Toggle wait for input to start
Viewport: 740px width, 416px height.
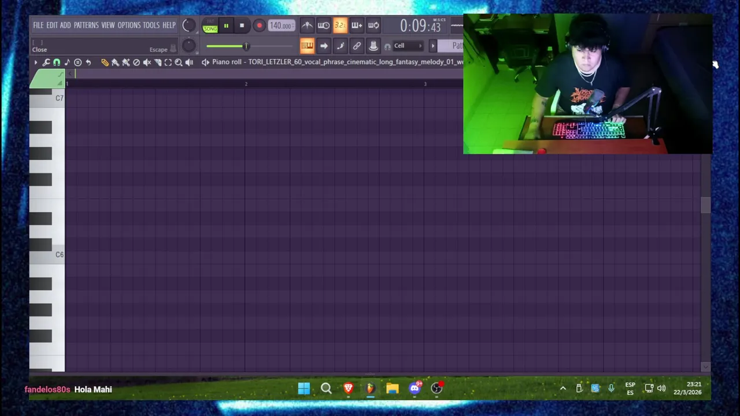tap(324, 25)
